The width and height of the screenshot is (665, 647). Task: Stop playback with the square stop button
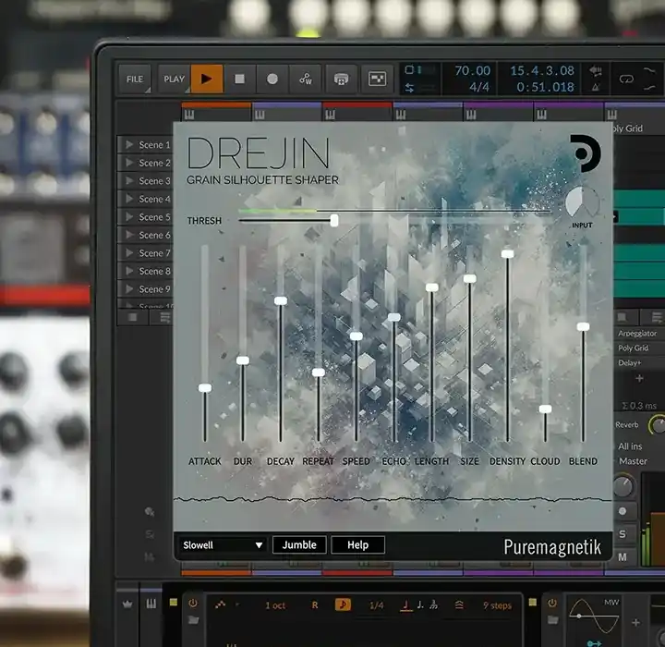pos(239,79)
